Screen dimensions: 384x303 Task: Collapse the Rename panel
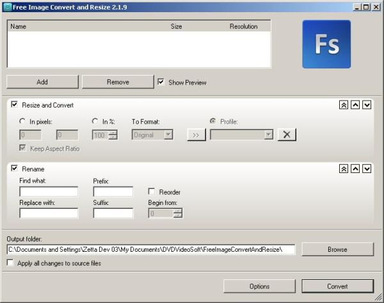click(344, 168)
